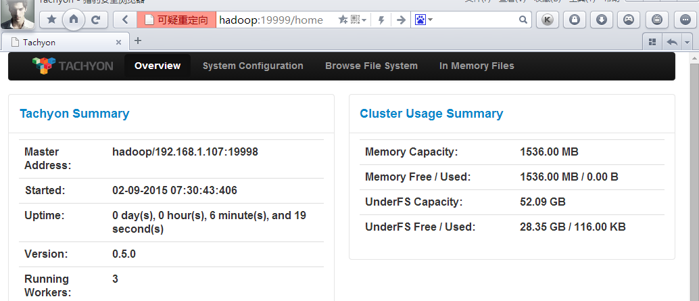Click the magnifier search icon
699x301 pixels.
tap(523, 20)
